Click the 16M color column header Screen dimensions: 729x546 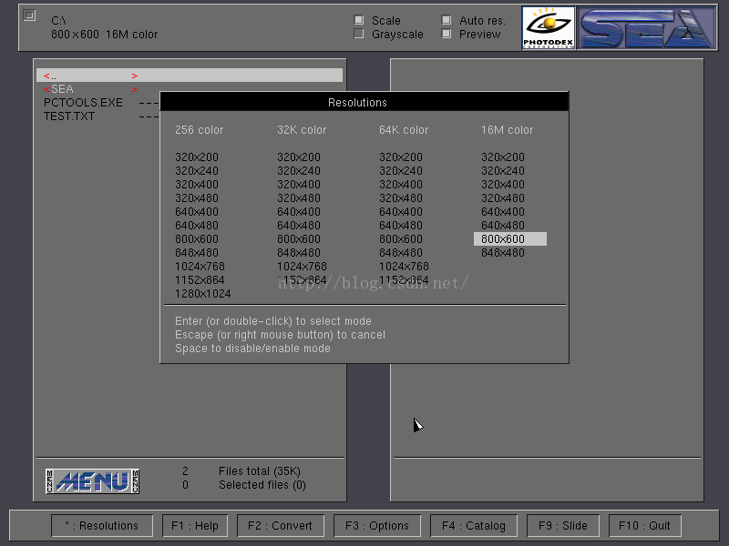(508, 129)
